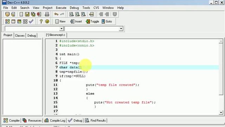The height and width of the screenshot is (127, 225).
Task: Switch to the Debug side panel tab
Action: point(32,35)
